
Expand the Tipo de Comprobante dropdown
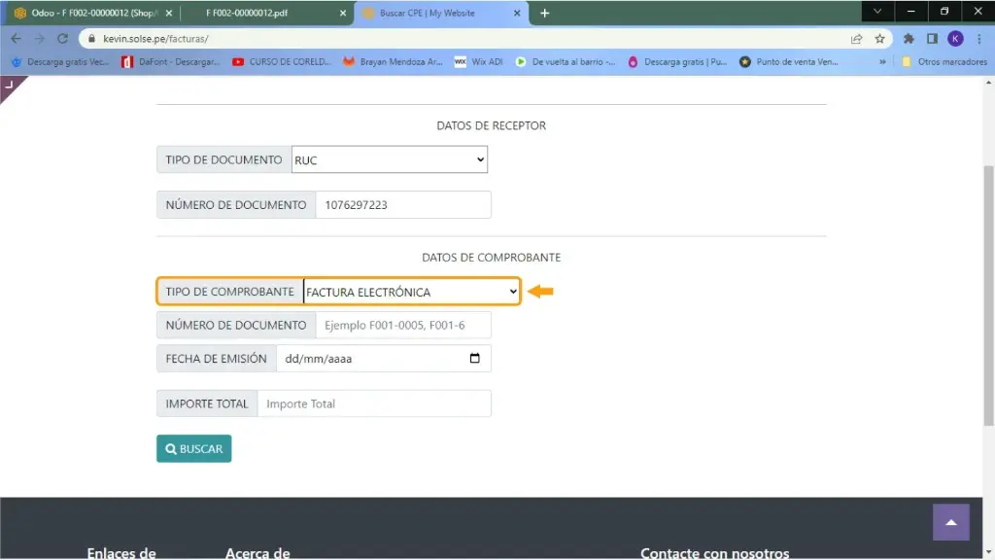click(412, 292)
